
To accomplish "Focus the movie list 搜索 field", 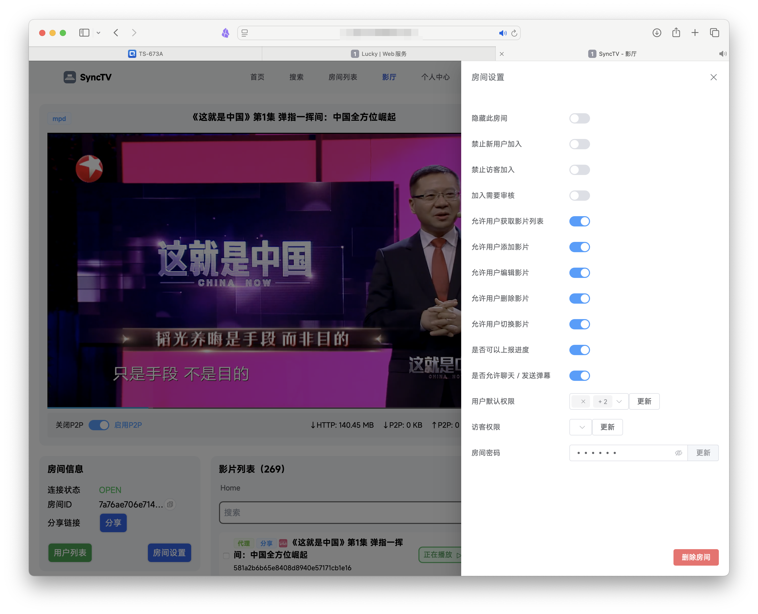I will (340, 513).
